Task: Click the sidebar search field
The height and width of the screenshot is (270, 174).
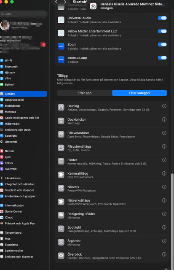Action: (x=24, y=14)
